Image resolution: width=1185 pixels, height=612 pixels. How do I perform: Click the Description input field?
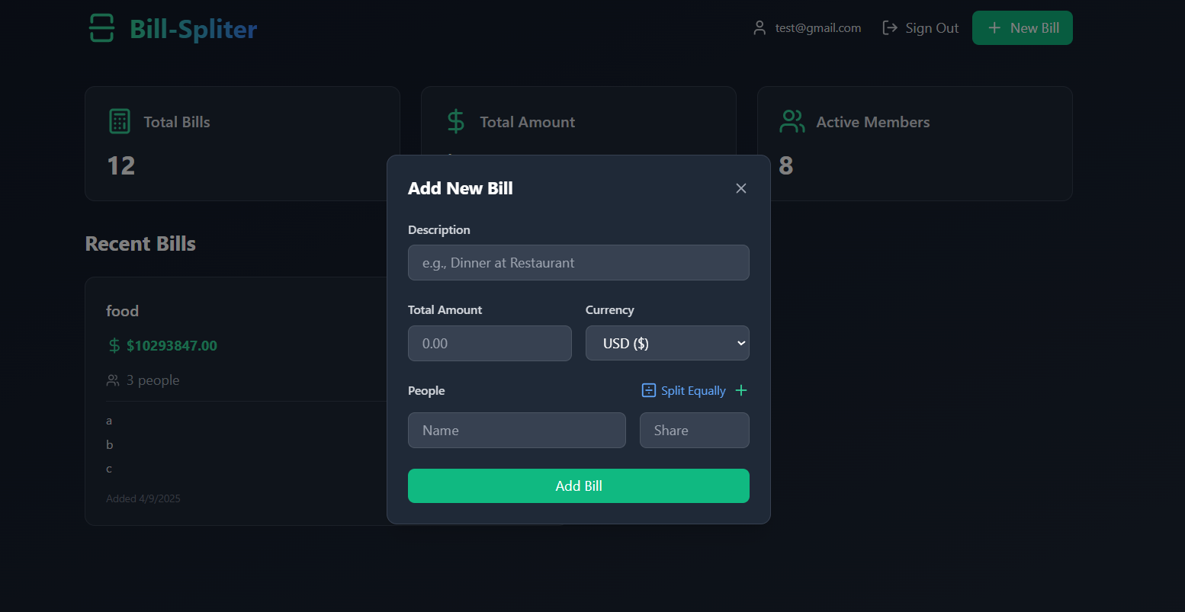[x=579, y=262]
